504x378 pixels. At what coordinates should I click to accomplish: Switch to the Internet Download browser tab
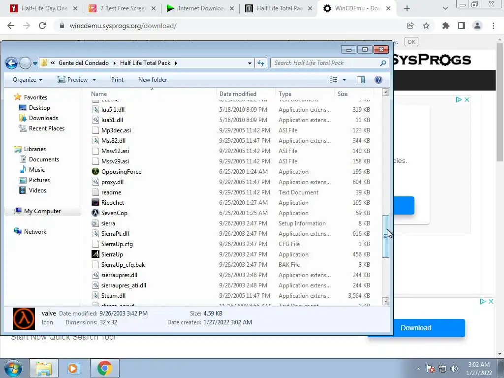(x=200, y=8)
